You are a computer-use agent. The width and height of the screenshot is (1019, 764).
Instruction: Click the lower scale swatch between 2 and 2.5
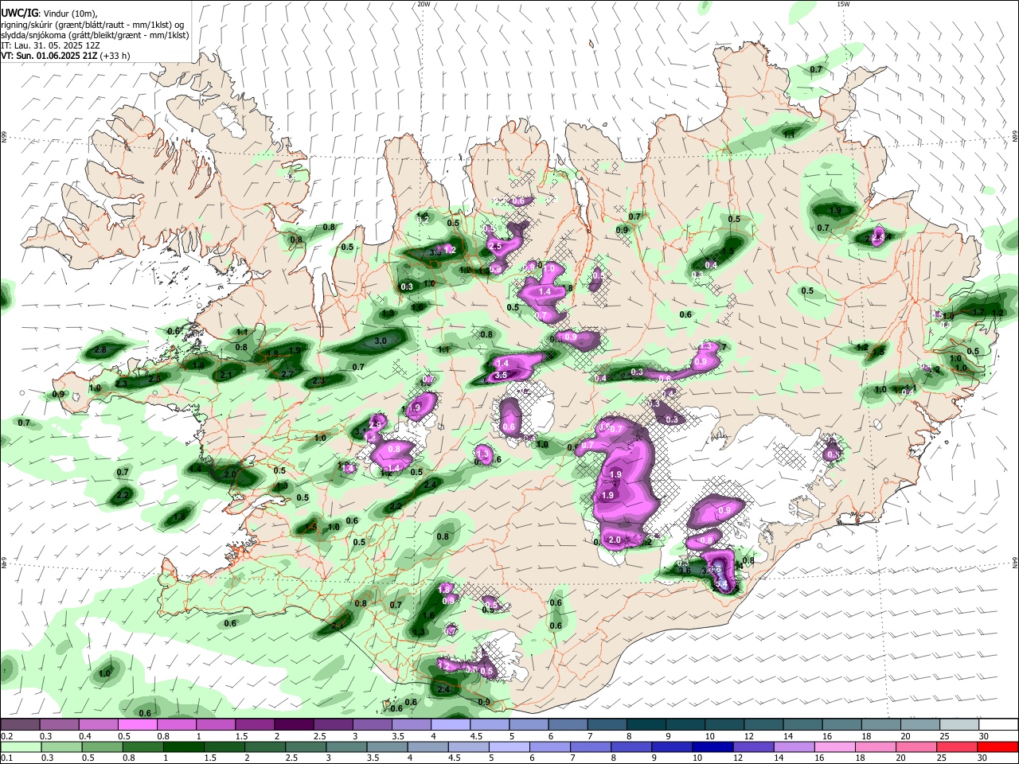click(x=265, y=746)
